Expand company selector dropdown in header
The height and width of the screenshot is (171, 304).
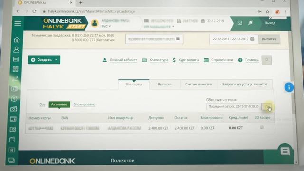click(173, 27)
